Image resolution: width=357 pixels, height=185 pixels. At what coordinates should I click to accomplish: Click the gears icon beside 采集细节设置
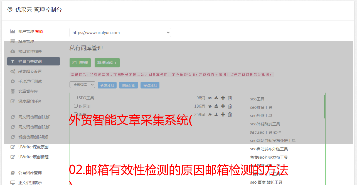[x=13, y=71]
